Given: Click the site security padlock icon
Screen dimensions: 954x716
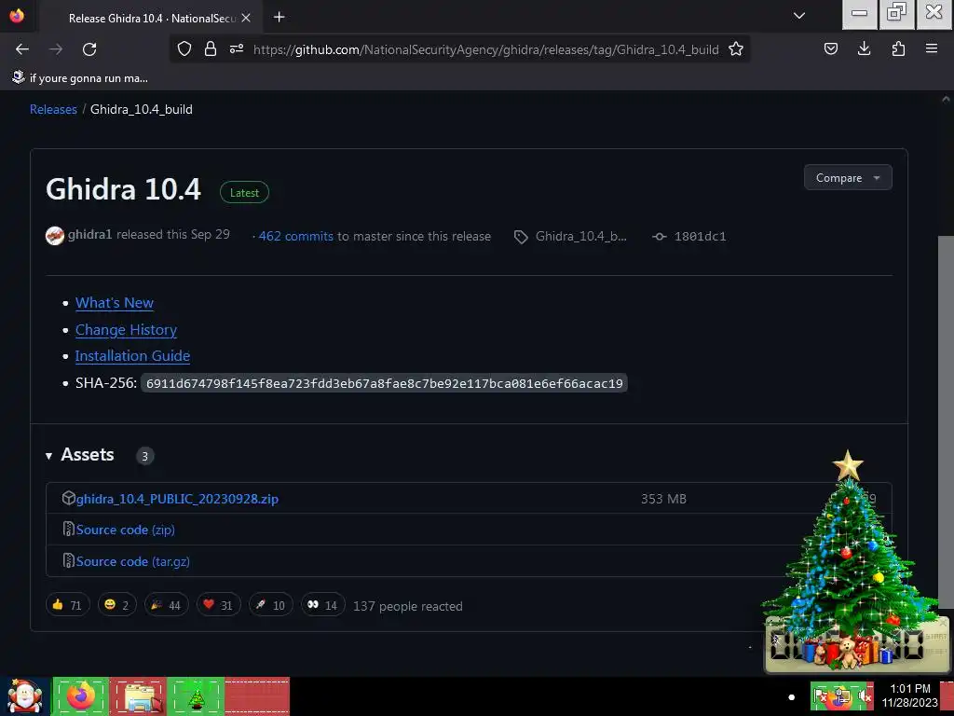Looking at the screenshot, I should [211, 49].
